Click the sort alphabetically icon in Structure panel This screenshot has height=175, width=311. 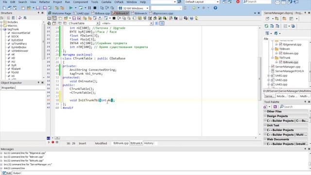tap(2, 18)
